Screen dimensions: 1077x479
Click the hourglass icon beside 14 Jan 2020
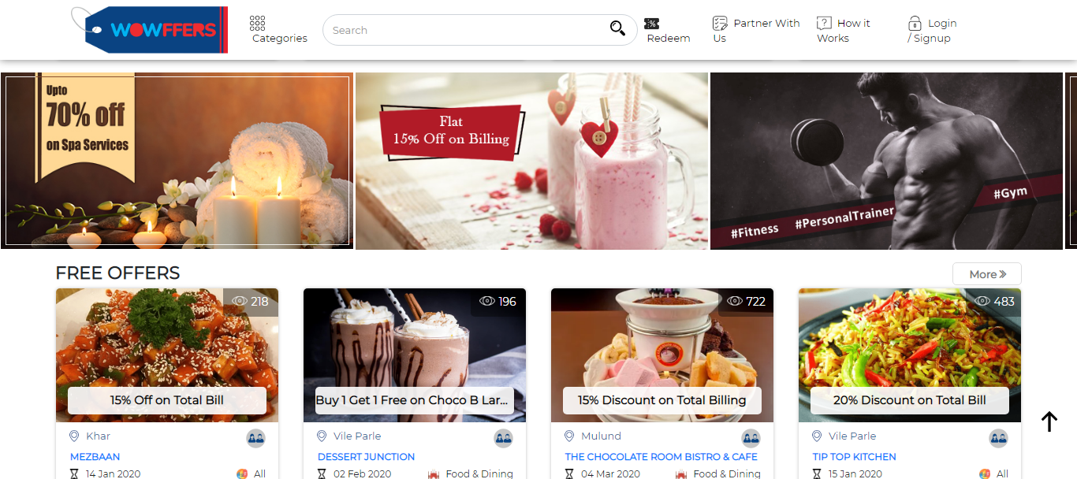click(x=75, y=473)
